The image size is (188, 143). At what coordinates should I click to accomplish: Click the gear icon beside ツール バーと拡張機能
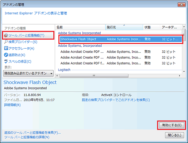(x=6, y=35)
